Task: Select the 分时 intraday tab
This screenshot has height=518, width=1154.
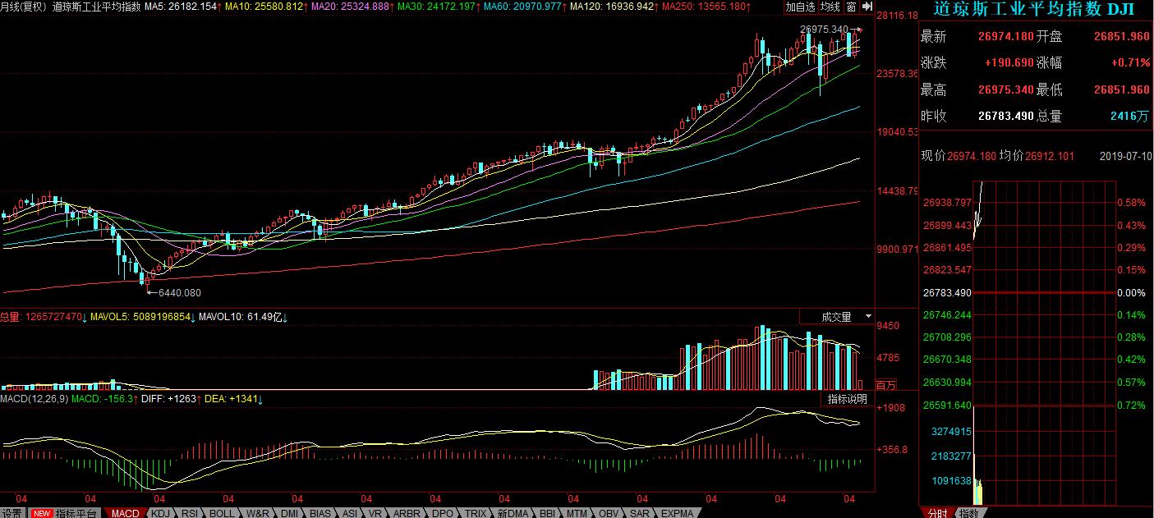Action: pyautogui.click(x=937, y=513)
